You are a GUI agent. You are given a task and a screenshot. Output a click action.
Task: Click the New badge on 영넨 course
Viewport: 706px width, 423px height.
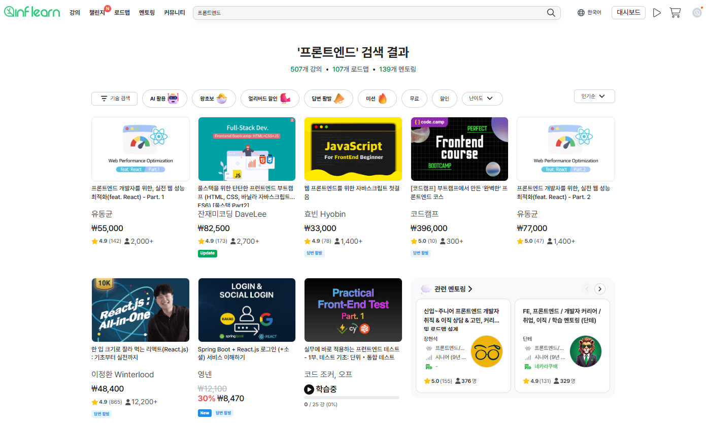click(x=205, y=413)
